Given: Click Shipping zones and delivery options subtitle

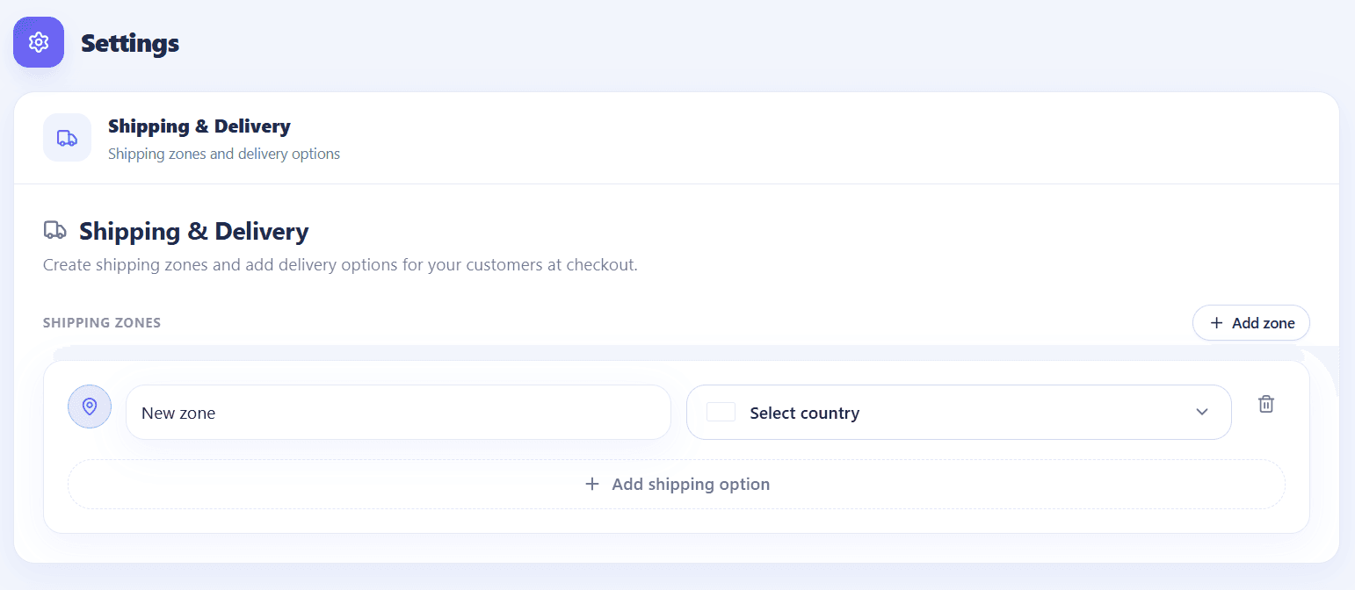Looking at the screenshot, I should pos(224,154).
